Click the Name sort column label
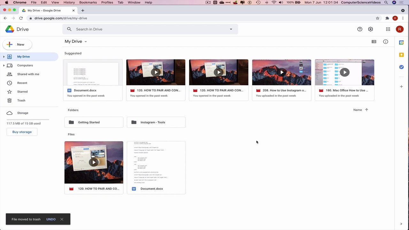Image resolution: width=409 pixels, height=230 pixels. [358, 110]
